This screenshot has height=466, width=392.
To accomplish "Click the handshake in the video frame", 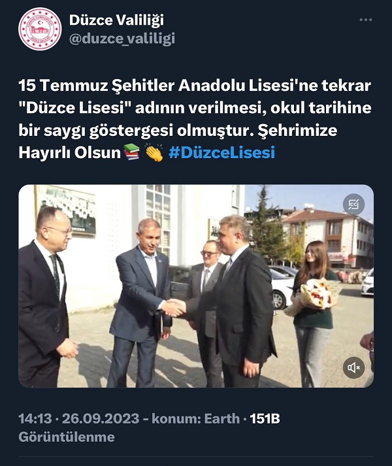I will [x=173, y=308].
